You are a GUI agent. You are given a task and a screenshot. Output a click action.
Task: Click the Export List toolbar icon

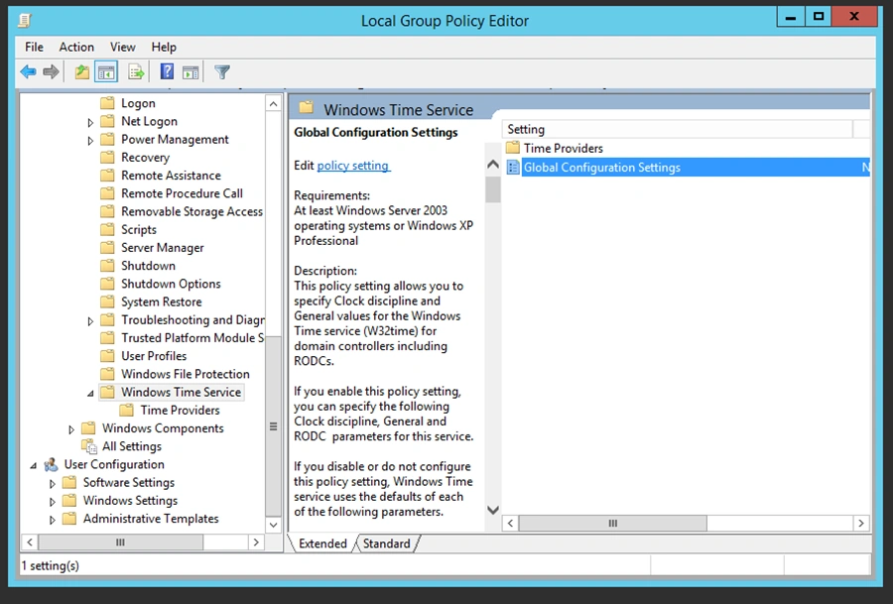coord(136,71)
